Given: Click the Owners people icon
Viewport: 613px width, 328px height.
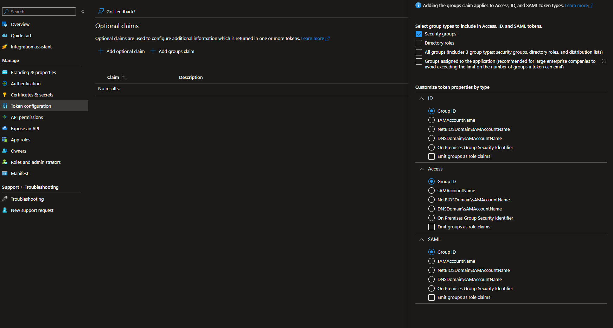Looking at the screenshot, I should (5, 151).
